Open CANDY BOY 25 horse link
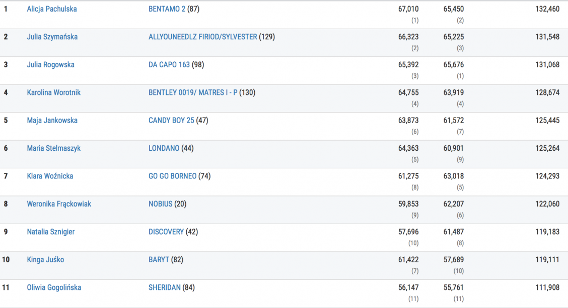 [x=171, y=121]
